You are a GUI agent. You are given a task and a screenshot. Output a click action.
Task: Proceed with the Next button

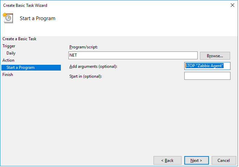tap(196, 161)
